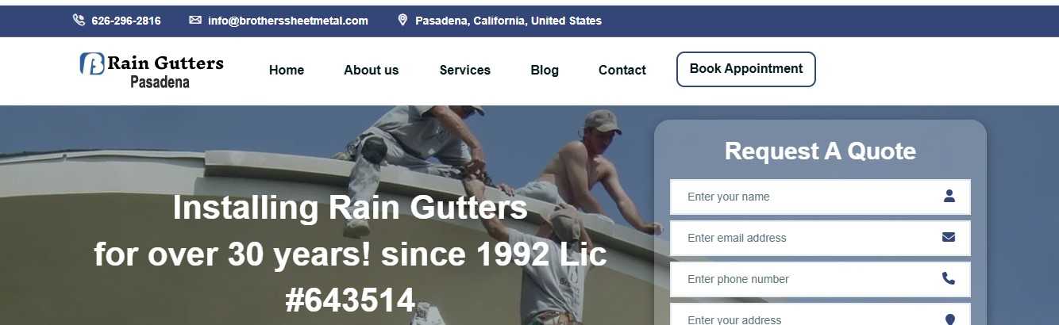Viewport: 1059px width, 325px height.
Task: Click the Rain Gutters Pasadena logo
Action: 152,70
